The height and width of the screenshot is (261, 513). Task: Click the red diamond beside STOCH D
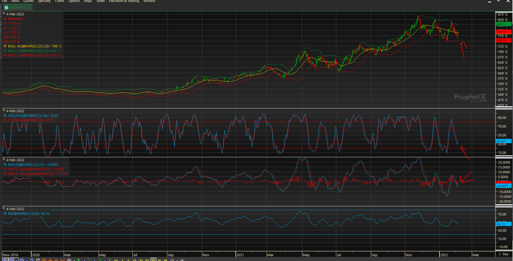[5, 120]
